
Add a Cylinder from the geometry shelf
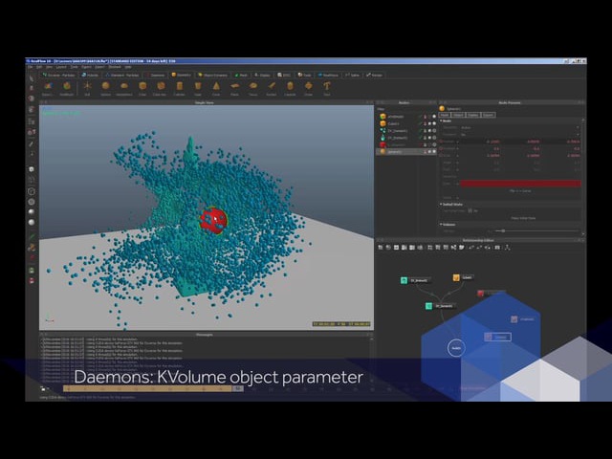point(179,89)
